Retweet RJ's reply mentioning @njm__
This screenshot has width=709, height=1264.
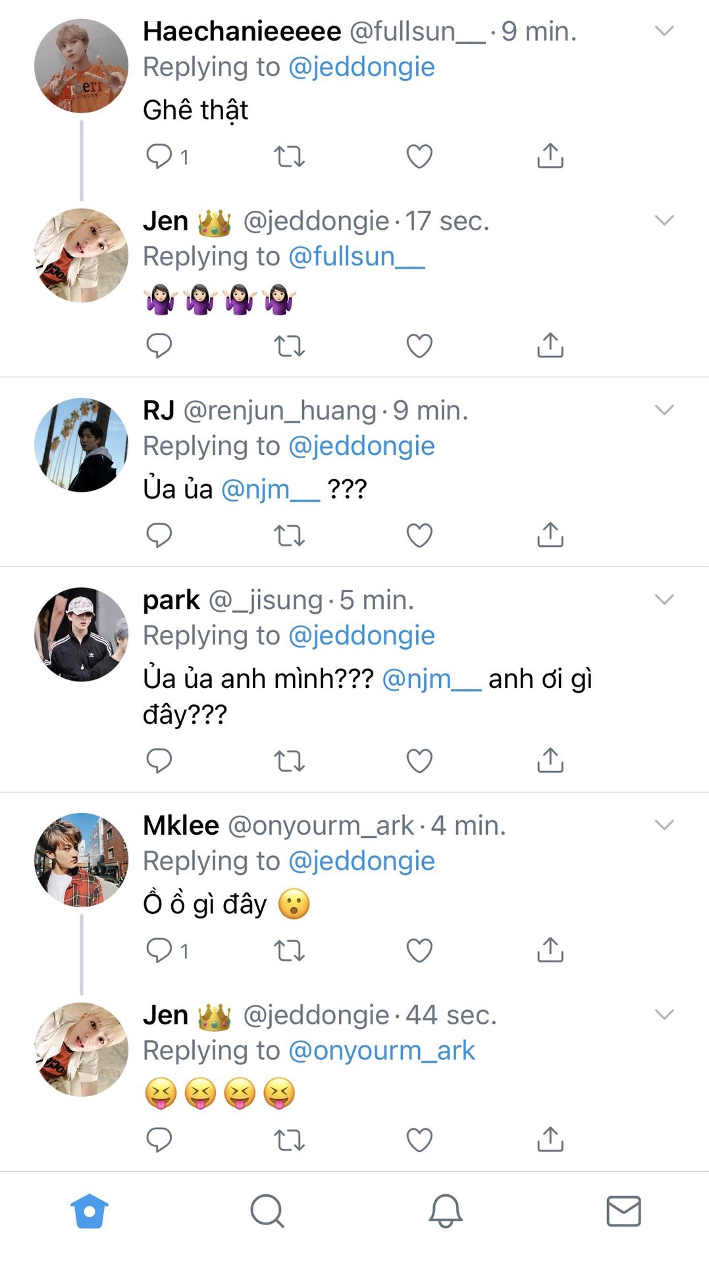pos(289,535)
